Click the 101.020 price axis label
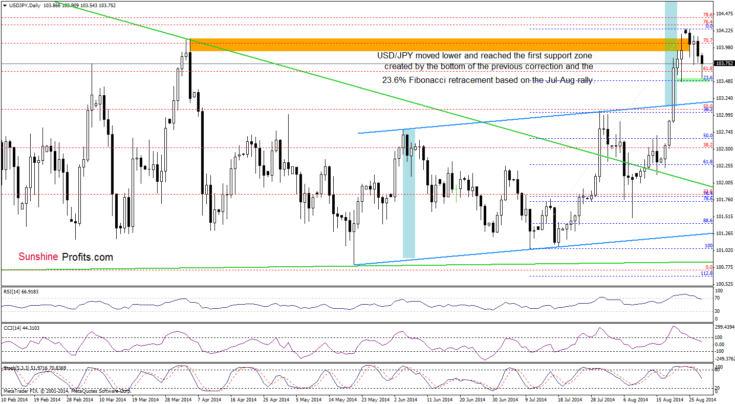Screen dimensions: 735x404 pos(724,250)
